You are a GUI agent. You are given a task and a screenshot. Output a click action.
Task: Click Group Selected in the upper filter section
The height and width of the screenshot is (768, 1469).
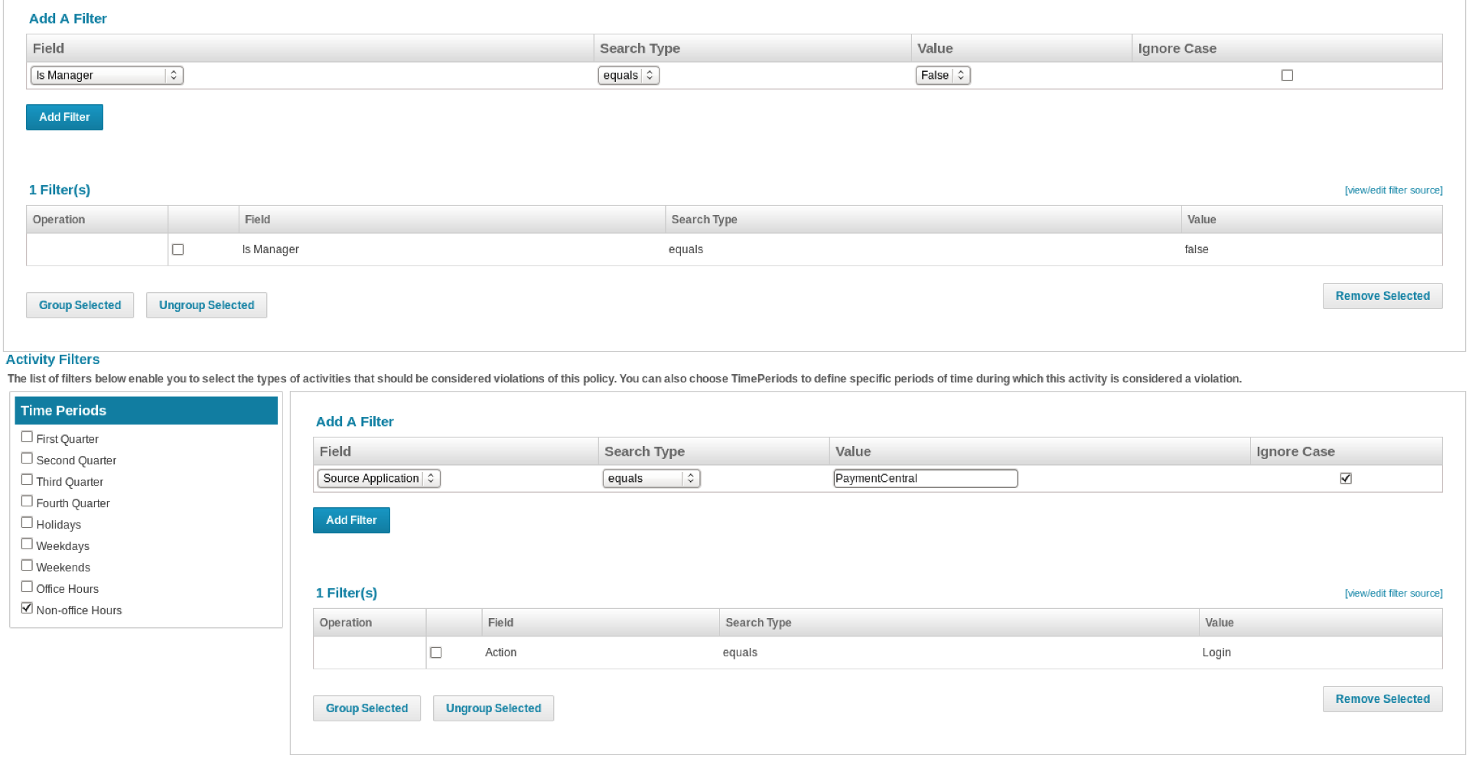[80, 305]
